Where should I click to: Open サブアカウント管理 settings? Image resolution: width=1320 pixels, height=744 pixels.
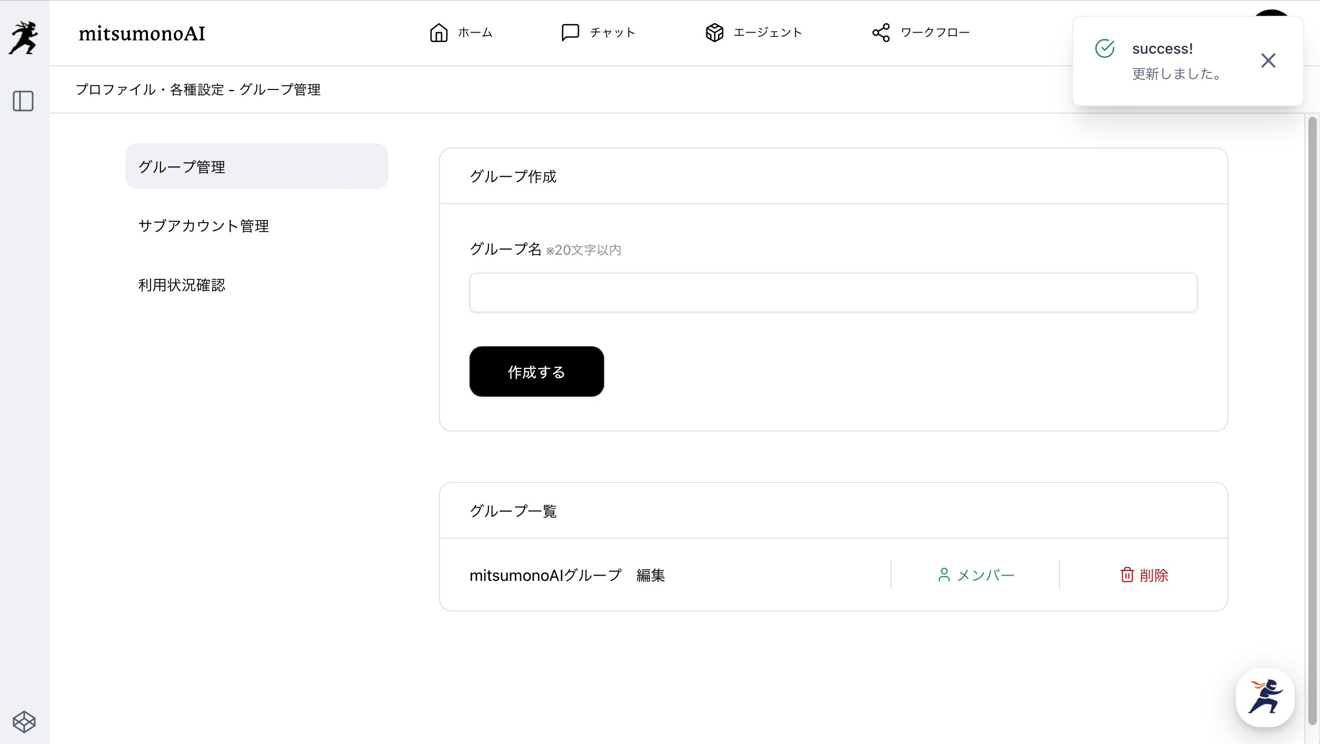point(204,226)
